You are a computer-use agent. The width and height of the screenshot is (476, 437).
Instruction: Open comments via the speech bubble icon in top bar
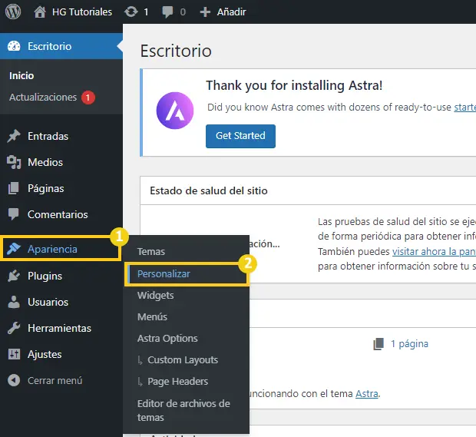point(167,12)
